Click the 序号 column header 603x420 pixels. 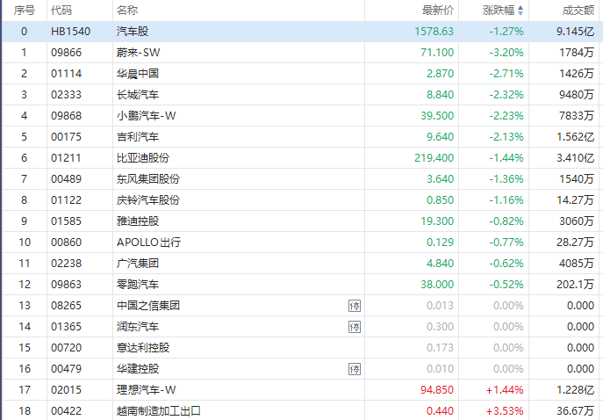(x=25, y=11)
